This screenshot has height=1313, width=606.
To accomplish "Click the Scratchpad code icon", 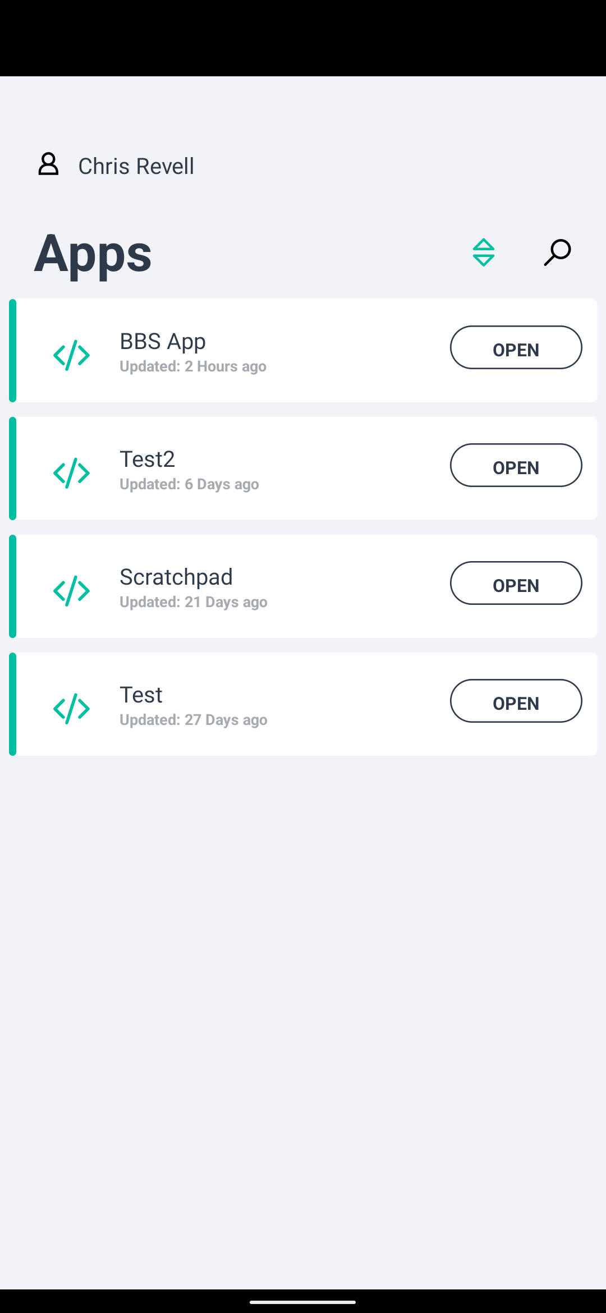I will (72, 591).
